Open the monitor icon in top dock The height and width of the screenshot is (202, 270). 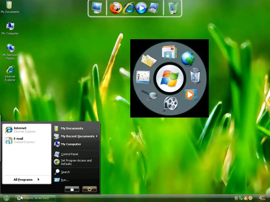[97, 8]
